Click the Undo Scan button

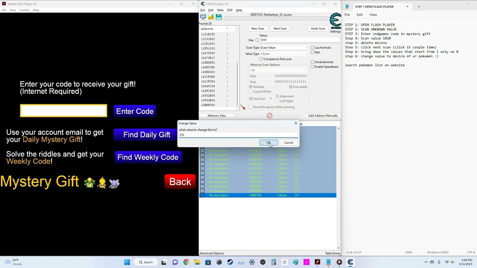tap(318, 28)
